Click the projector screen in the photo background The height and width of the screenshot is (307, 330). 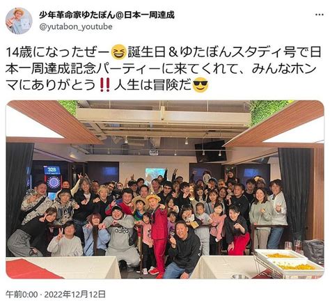click(155, 175)
